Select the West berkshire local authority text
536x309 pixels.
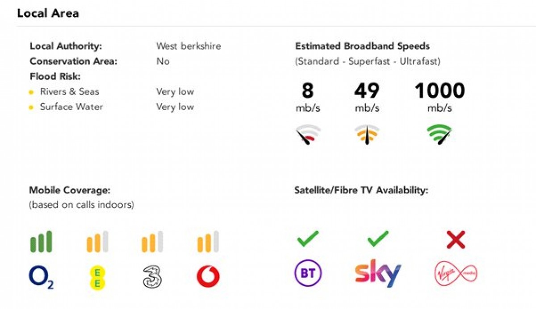pos(188,46)
